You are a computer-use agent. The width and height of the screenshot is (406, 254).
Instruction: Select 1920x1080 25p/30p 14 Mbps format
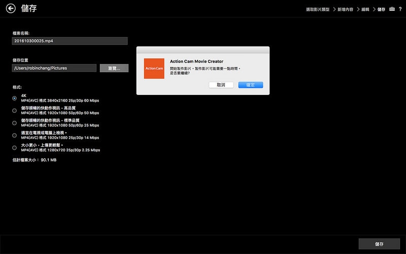[15, 135]
